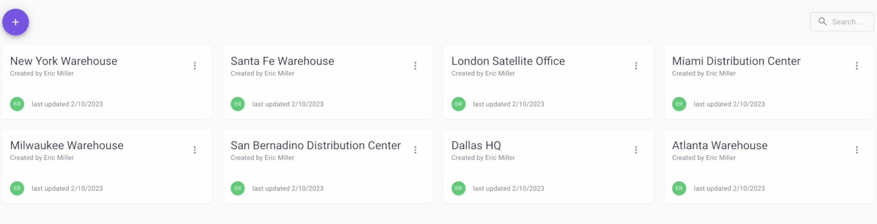Viewport: 877px width, 224px height.
Task: Click ER avatar on Miami Distribution Center
Action: click(x=679, y=104)
